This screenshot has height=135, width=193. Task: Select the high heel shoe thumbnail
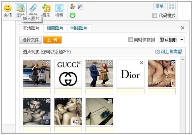coord(99,112)
